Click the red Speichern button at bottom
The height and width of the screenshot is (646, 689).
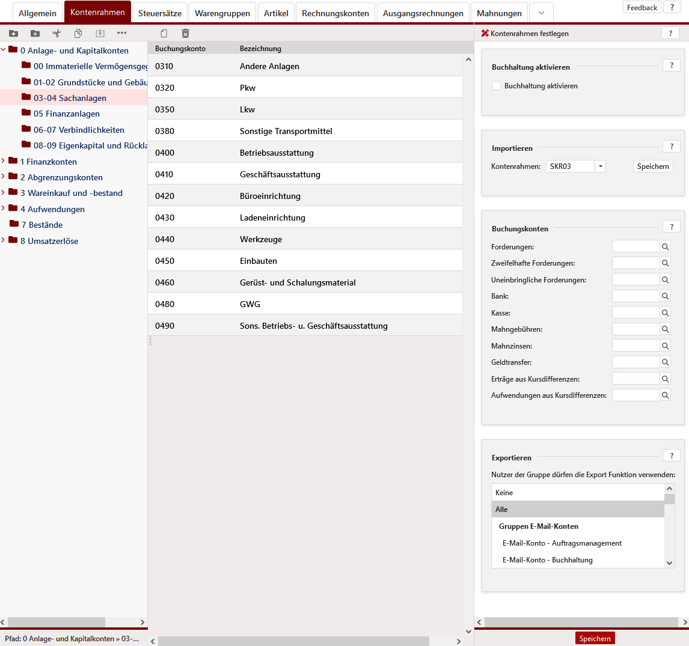[595, 639]
